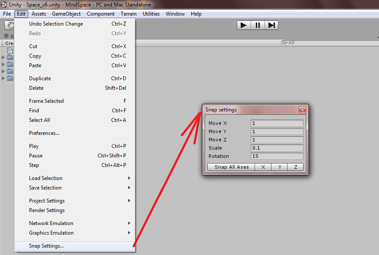Click the Snap All Axes button
The image size is (379, 255).
pyautogui.click(x=232, y=167)
